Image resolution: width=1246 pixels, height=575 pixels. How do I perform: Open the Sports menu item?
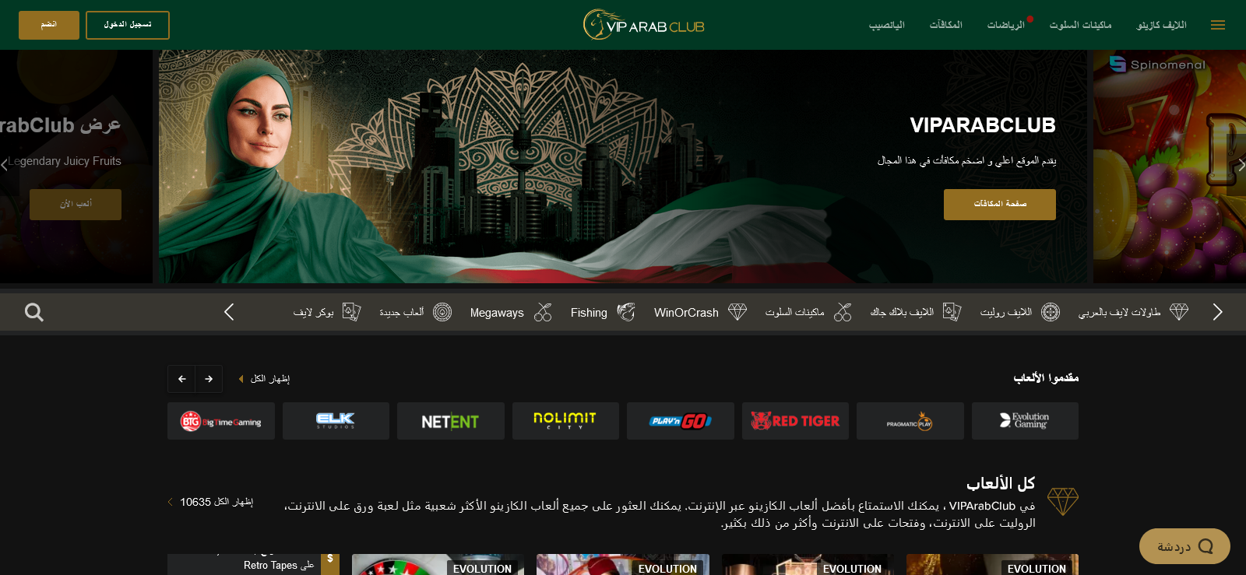(x=1006, y=25)
